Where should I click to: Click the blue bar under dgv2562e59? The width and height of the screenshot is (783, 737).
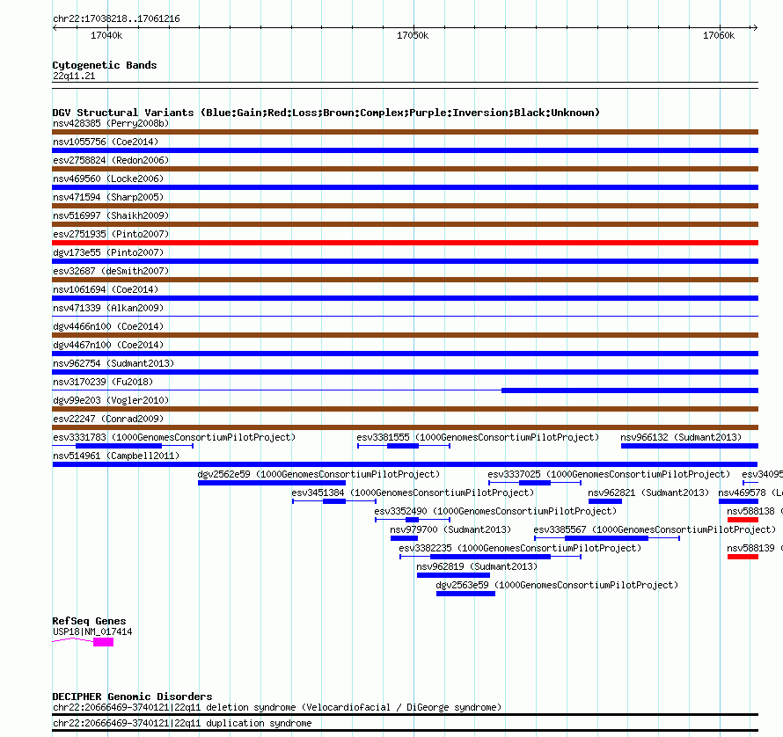(272, 483)
